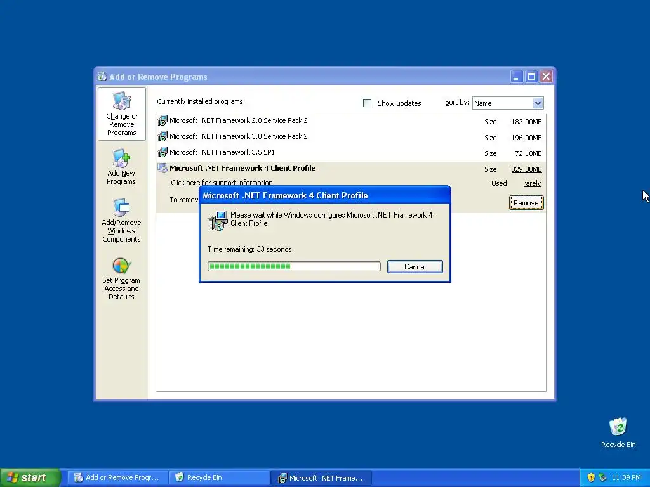Switch to Recycle Bin taskbar button
This screenshot has height=487, width=650.
220,477
